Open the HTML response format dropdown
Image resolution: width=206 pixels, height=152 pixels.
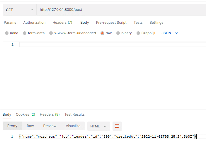tap(98, 126)
